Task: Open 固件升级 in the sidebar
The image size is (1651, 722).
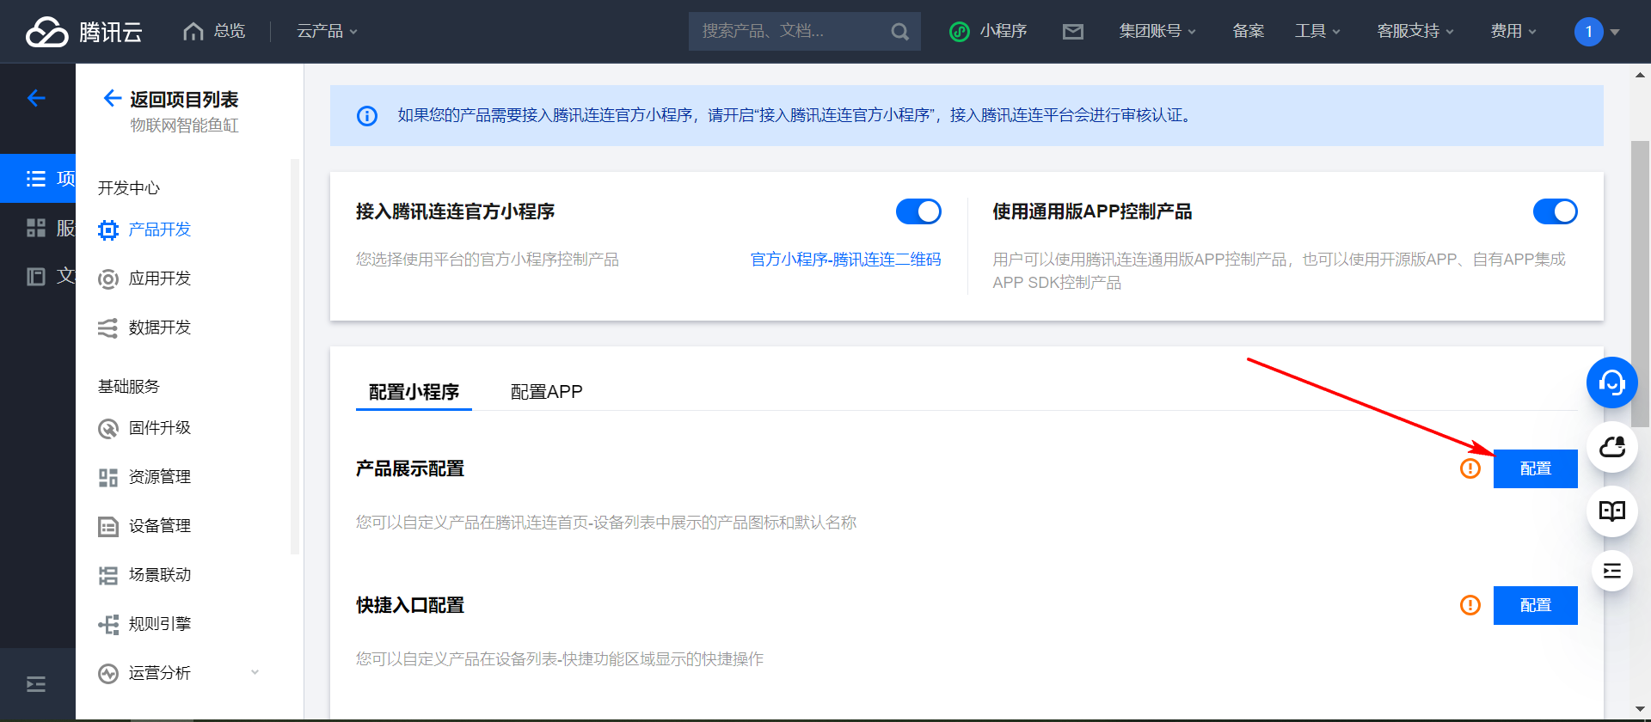Action: point(160,428)
